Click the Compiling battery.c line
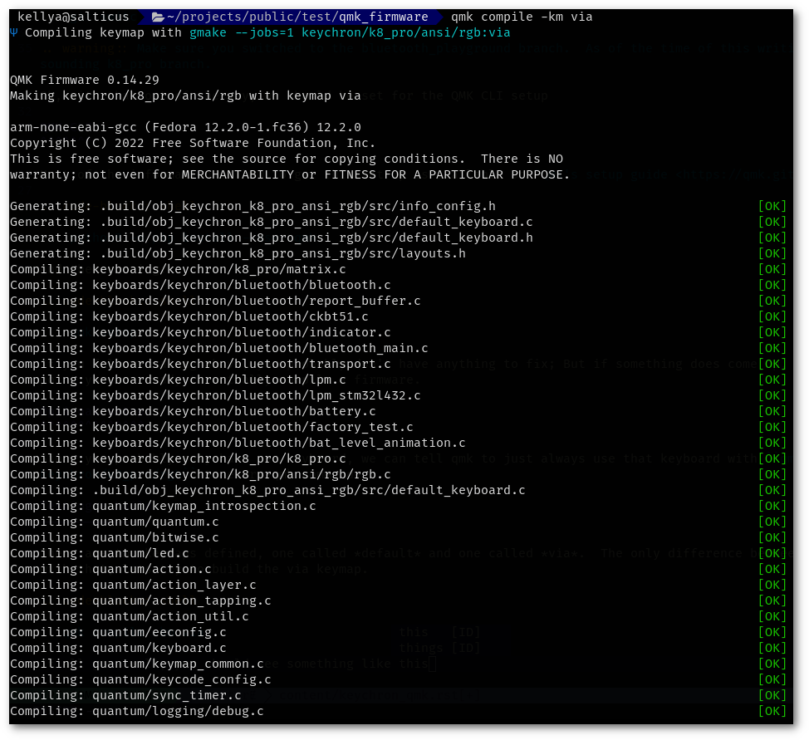Image resolution: width=809 pixels, height=740 pixels. point(193,411)
